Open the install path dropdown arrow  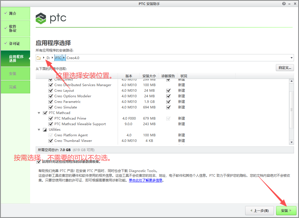(292, 57)
